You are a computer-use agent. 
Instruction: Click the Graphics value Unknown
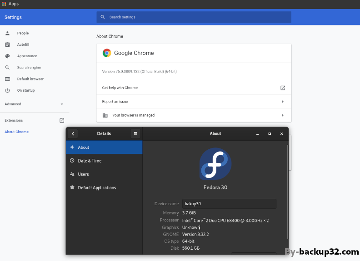coord(191,227)
